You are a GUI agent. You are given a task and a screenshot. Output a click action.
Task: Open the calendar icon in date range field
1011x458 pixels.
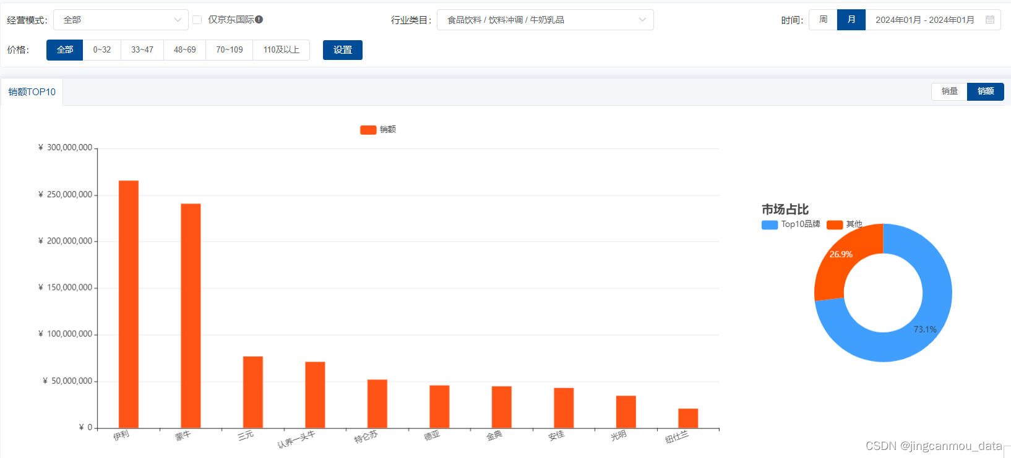click(990, 20)
